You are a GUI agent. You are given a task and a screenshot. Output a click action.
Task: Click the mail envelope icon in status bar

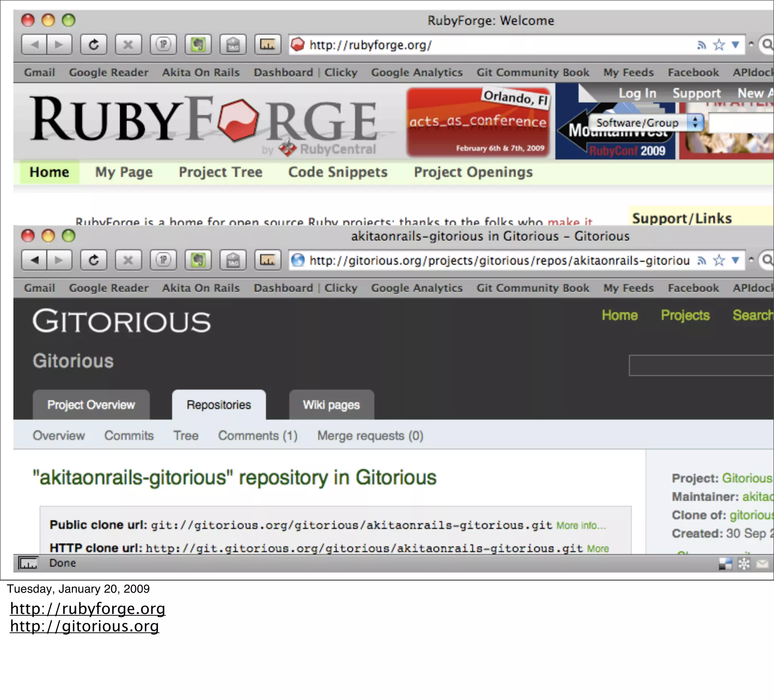(x=763, y=563)
